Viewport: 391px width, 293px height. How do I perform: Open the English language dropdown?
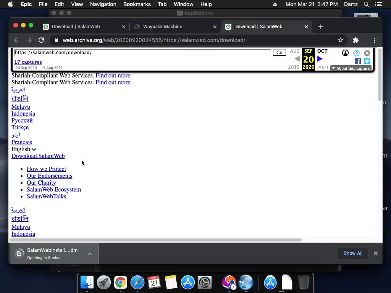tap(24, 149)
